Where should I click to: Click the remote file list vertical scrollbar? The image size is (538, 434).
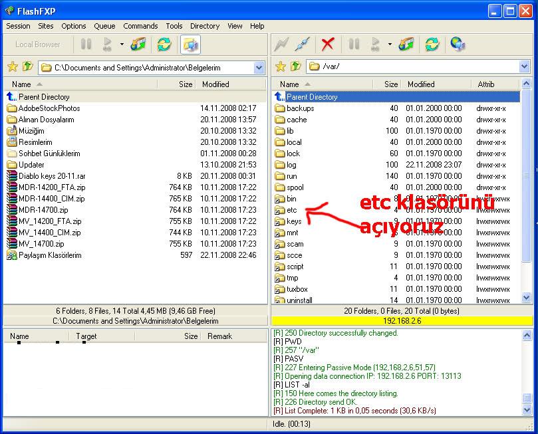point(527,199)
